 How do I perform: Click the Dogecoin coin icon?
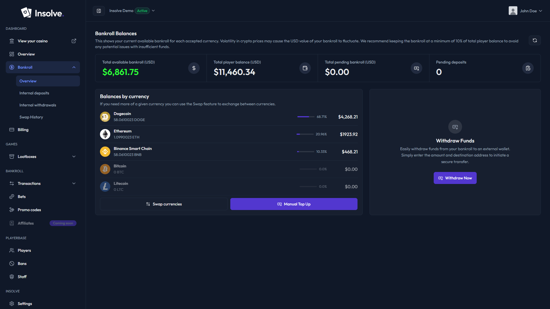105,117
